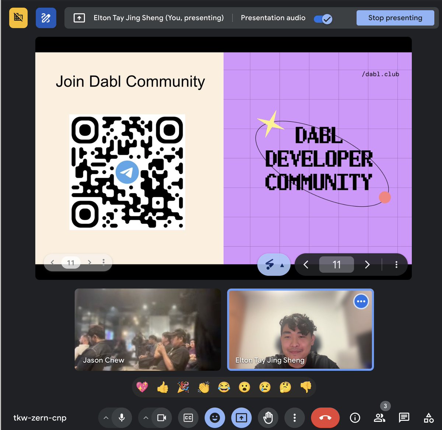Send the thinking face reaction
The width and height of the screenshot is (442, 430).
pos(285,387)
